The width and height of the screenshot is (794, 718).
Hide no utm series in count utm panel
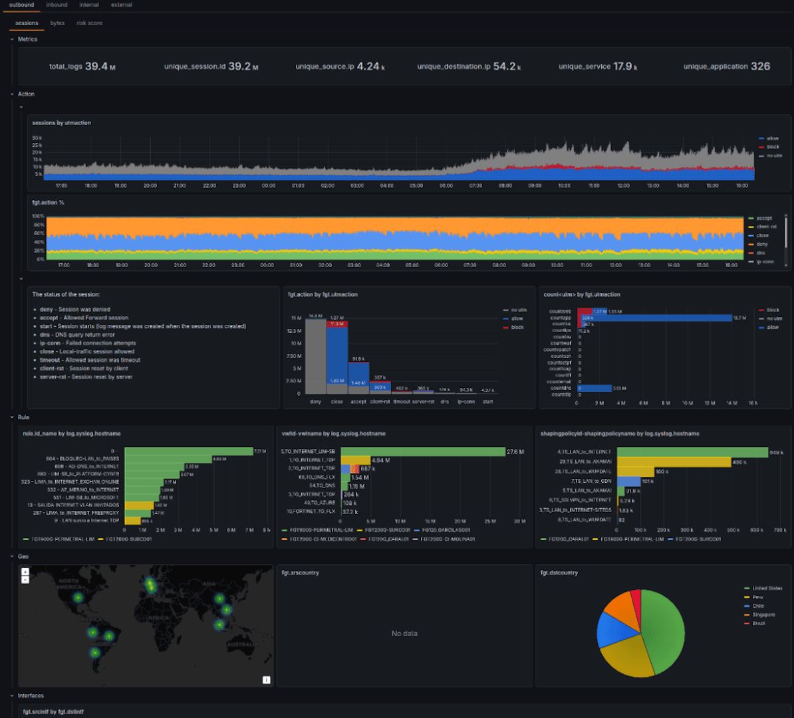[x=775, y=318]
